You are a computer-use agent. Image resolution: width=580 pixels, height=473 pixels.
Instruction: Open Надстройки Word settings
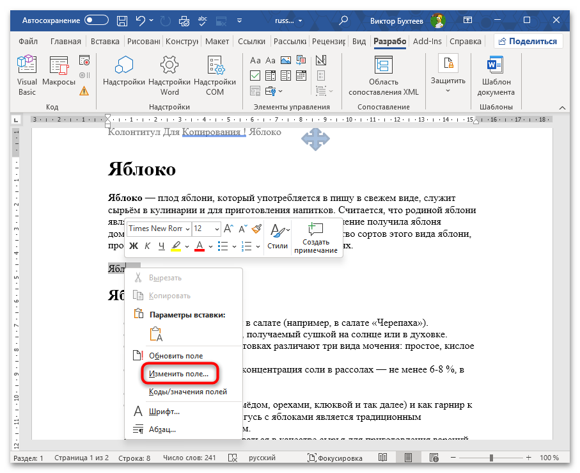(169, 76)
